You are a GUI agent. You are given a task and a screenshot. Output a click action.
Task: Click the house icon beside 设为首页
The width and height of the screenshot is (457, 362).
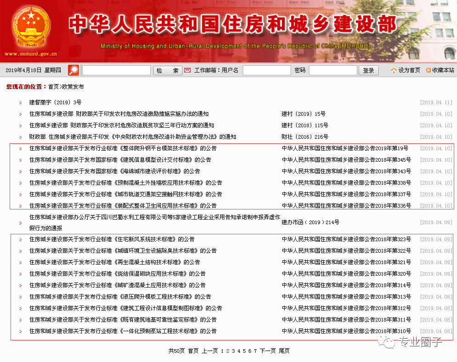pos(394,70)
